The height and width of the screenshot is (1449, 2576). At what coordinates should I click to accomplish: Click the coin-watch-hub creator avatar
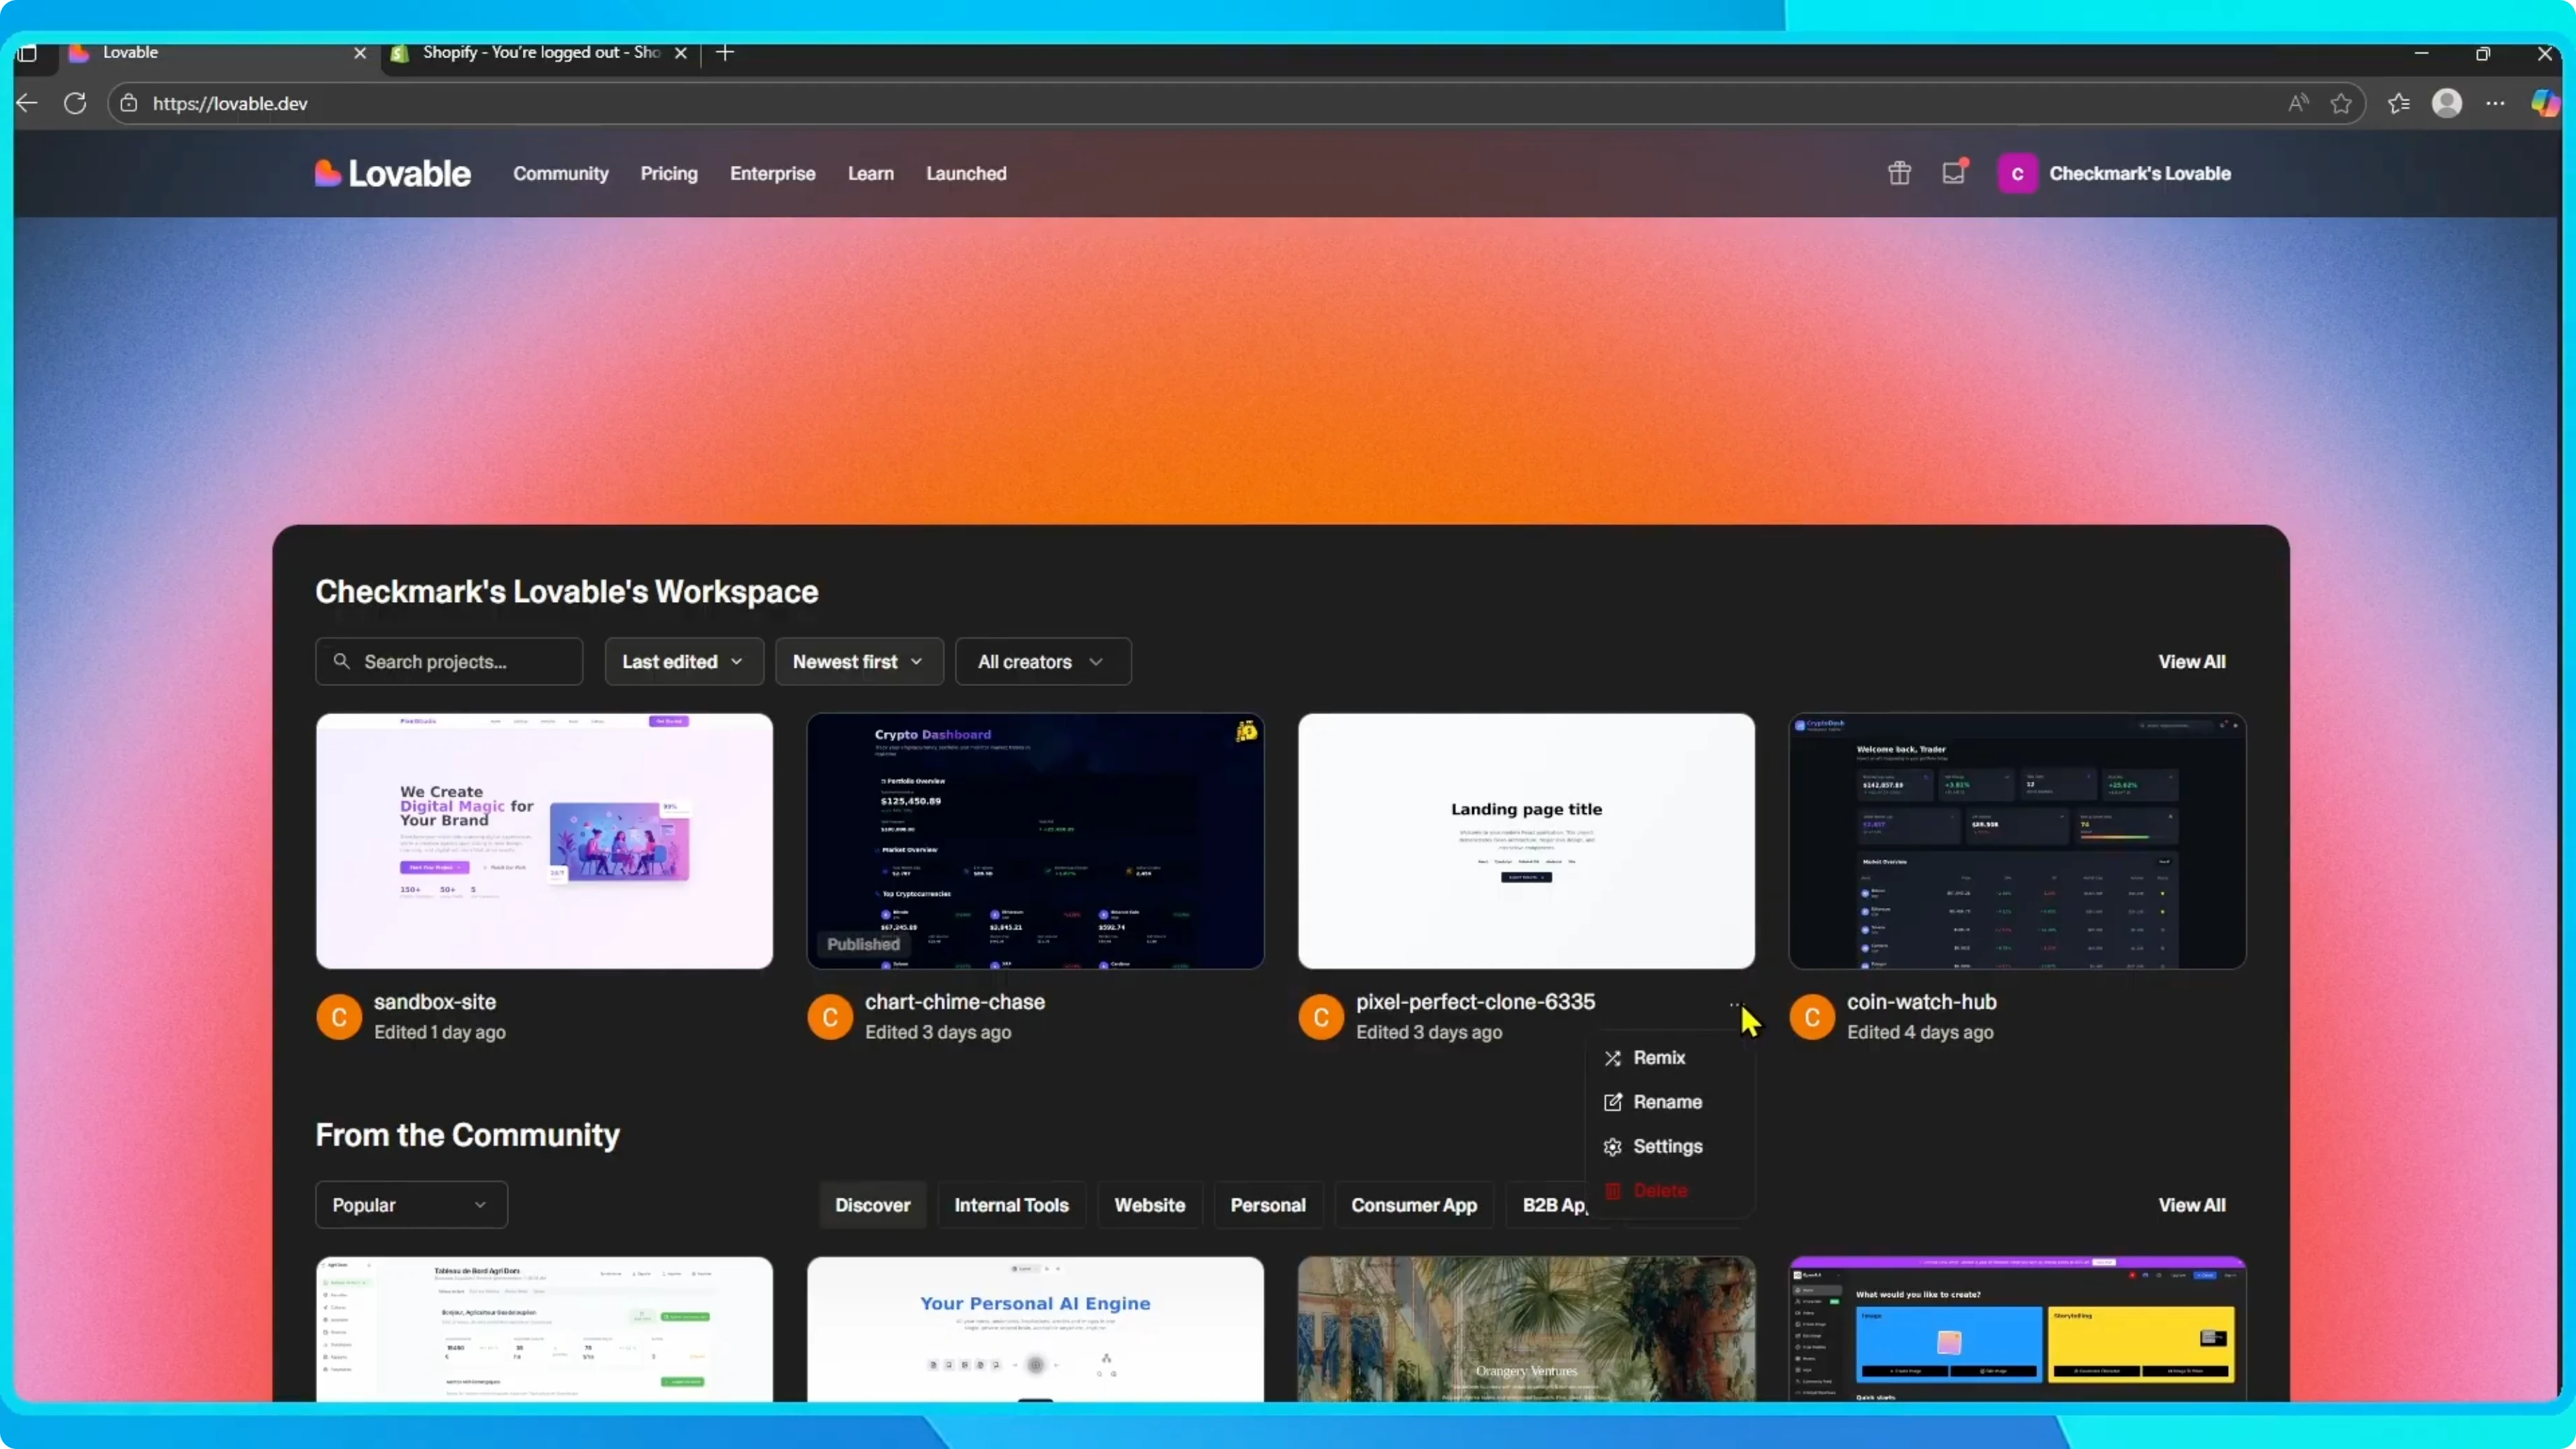(1812, 1017)
